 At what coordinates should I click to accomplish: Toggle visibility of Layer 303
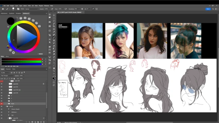tap(2, 84)
